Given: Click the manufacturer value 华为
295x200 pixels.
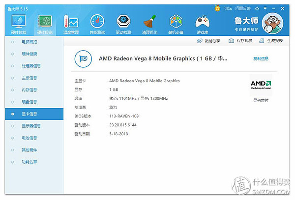Looking at the screenshot, I should point(113,107).
